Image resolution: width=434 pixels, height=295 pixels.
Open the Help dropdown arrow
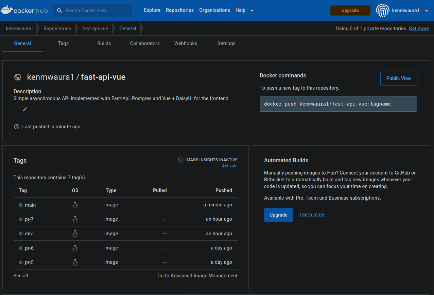click(x=252, y=11)
